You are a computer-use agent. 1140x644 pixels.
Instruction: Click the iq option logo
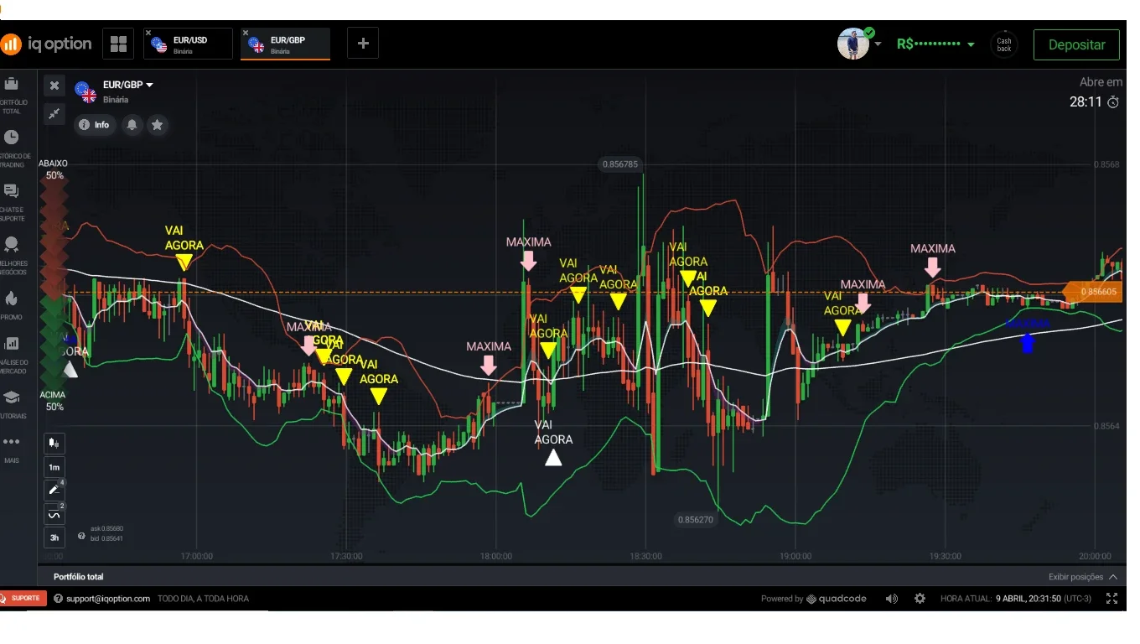click(x=46, y=44)
